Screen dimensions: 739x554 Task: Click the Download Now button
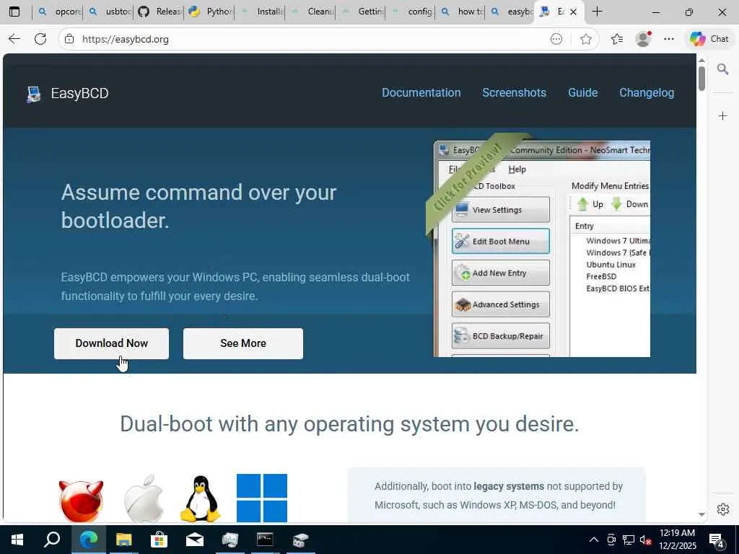coord(111,343)
